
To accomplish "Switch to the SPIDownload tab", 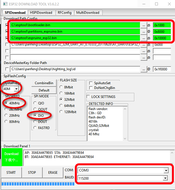I will pyautogui.click(x=15, y=12).
